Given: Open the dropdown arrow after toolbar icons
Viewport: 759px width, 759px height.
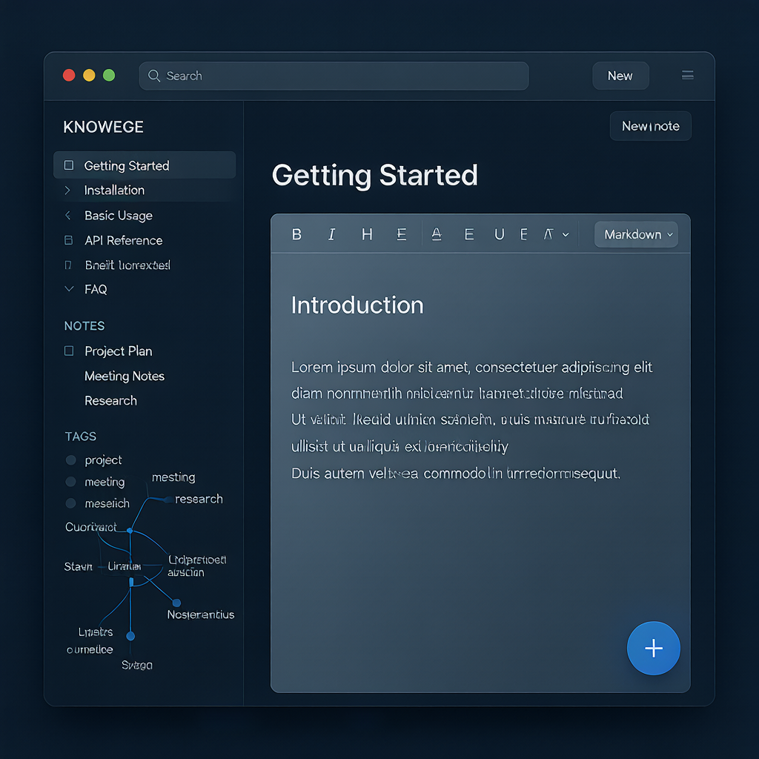Looking at the screenshot, I should 566,235.
